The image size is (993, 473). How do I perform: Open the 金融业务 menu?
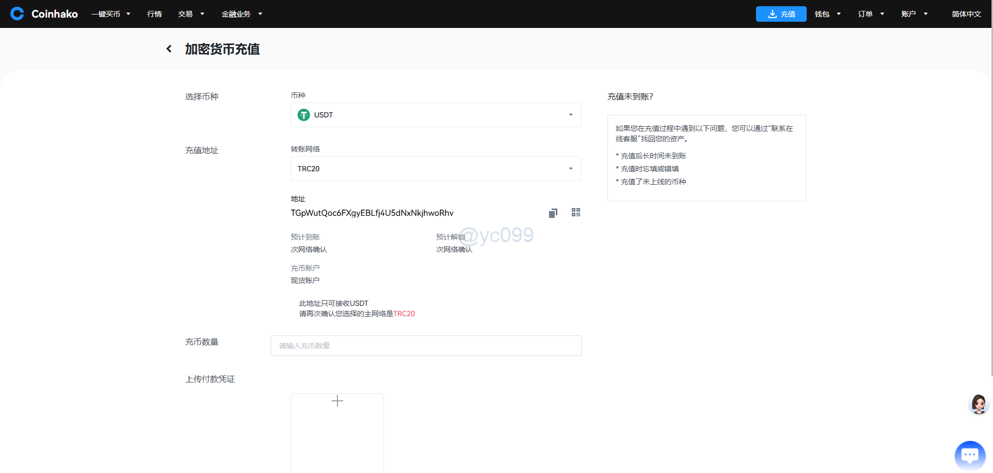click(242, 14)
